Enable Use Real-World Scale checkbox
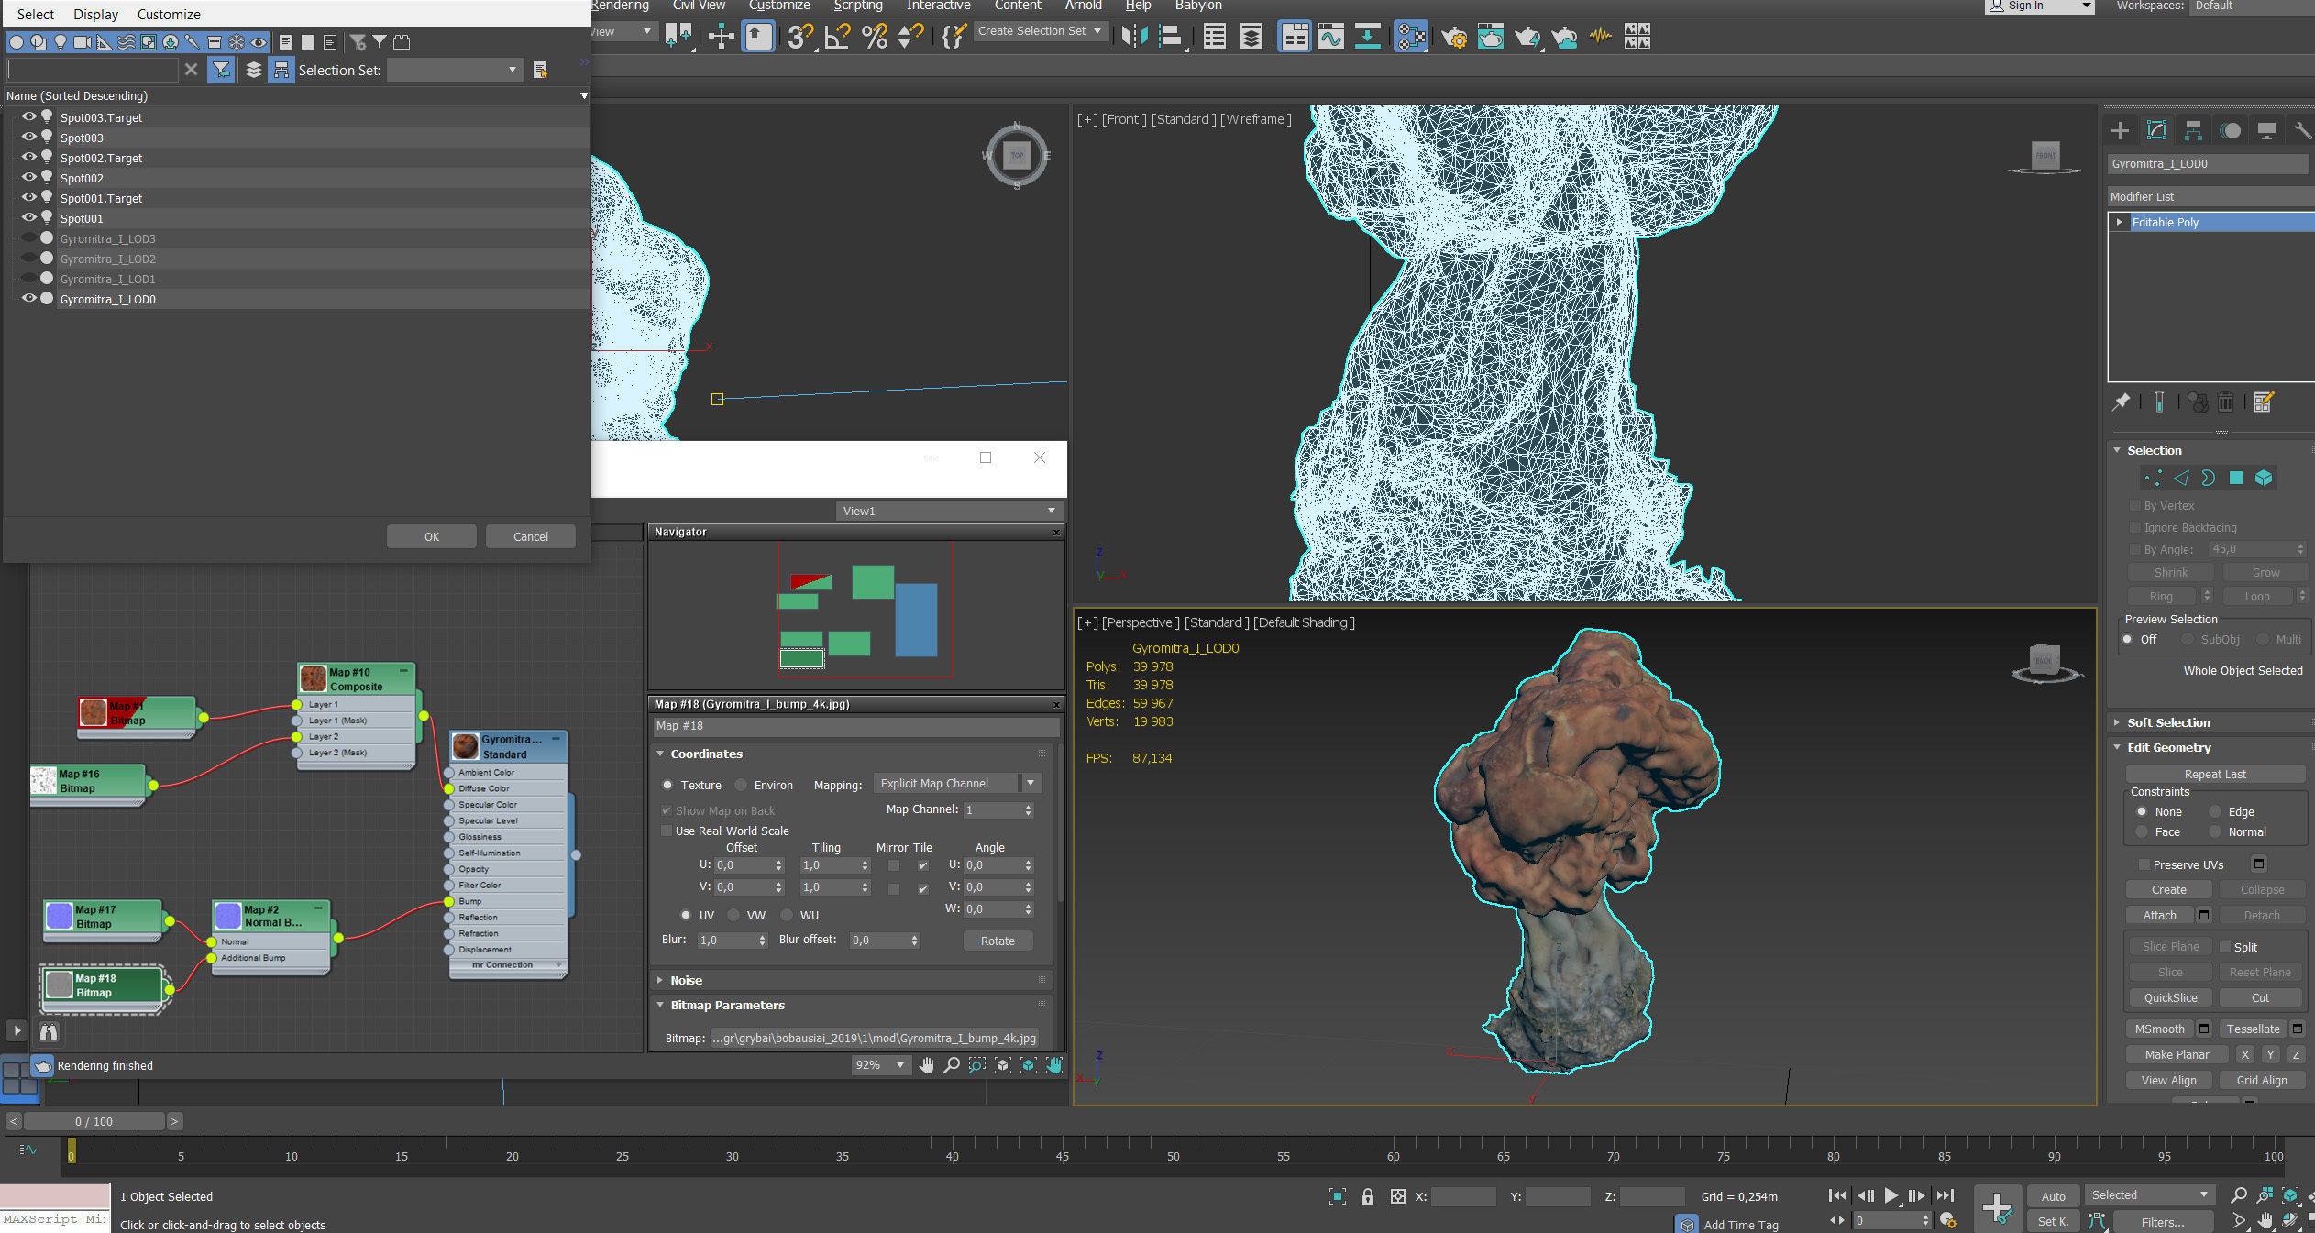 [x=667, y=831]
